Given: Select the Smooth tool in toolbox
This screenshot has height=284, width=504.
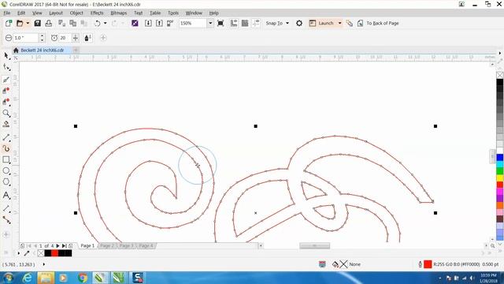Looking at the screenshot, I should pos(6,80).
